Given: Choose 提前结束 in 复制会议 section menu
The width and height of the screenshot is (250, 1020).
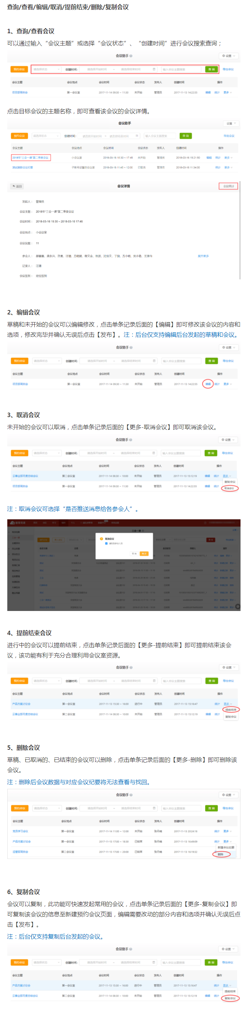Looking at the screenshot, I should 230,992.
